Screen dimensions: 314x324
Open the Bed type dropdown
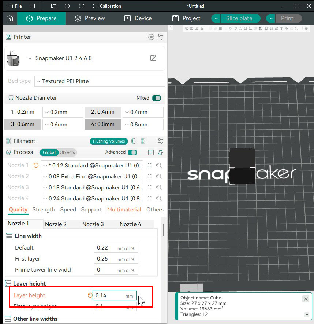click(100, 81)
